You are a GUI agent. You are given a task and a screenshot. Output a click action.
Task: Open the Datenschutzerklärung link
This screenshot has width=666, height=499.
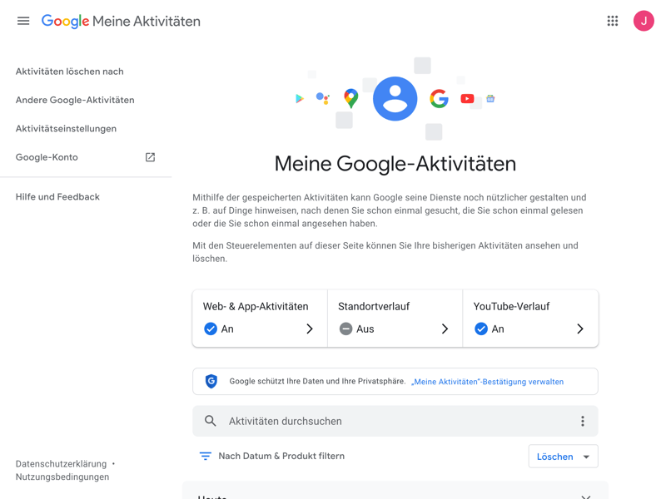coord(61,464)
